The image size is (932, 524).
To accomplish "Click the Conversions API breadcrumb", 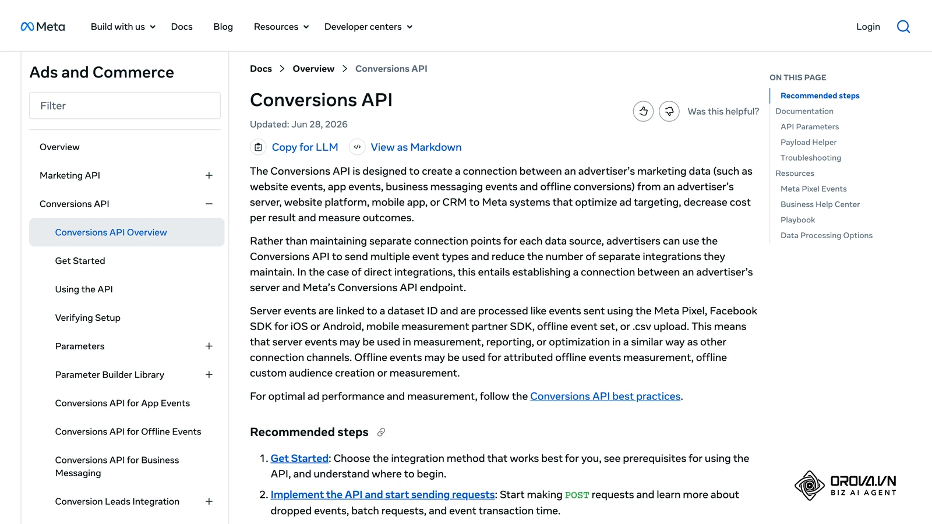I will pos(391,69).
